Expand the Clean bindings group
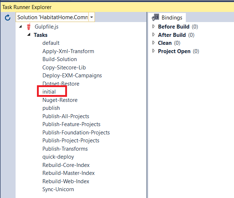 (x=154, y=43)
